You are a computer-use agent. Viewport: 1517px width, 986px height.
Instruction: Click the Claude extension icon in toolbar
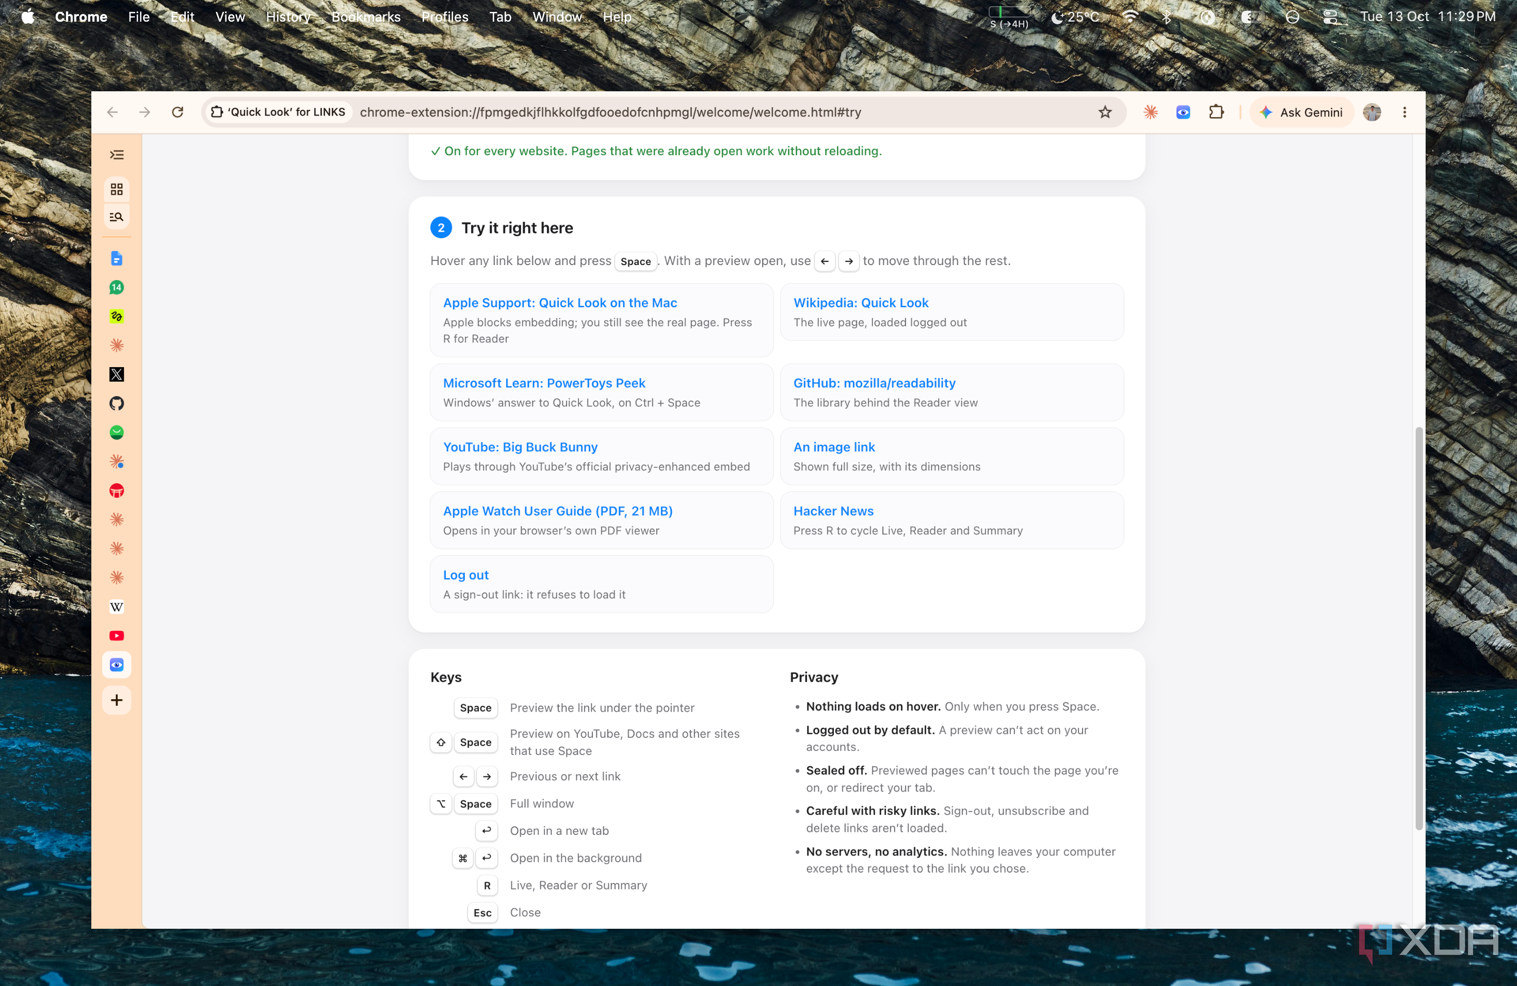coord(1151,112)
